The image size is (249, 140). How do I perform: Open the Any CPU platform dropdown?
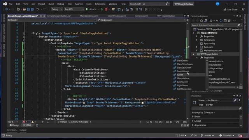74,9
